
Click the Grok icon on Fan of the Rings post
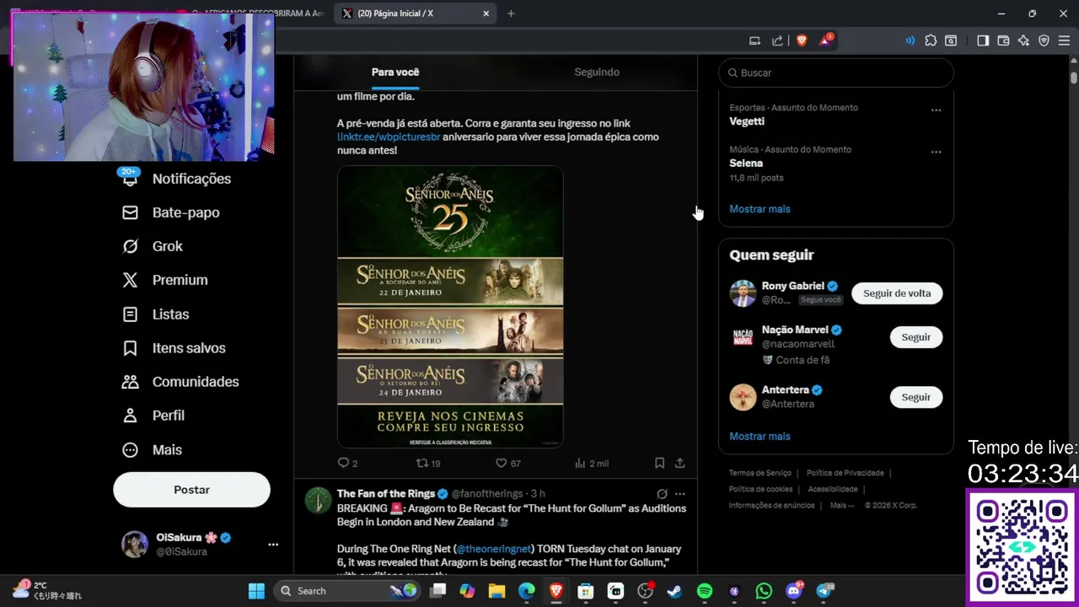[x=662, y=494]
